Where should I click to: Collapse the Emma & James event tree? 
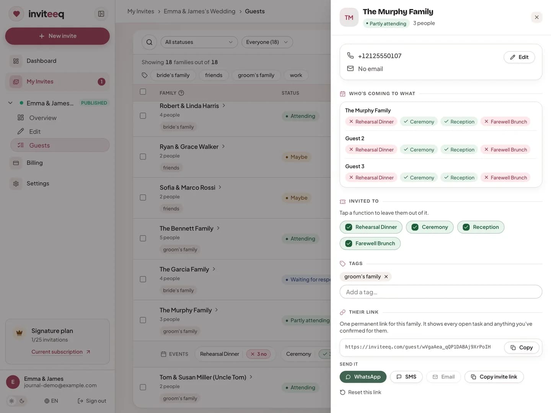[x=10, y=103]
